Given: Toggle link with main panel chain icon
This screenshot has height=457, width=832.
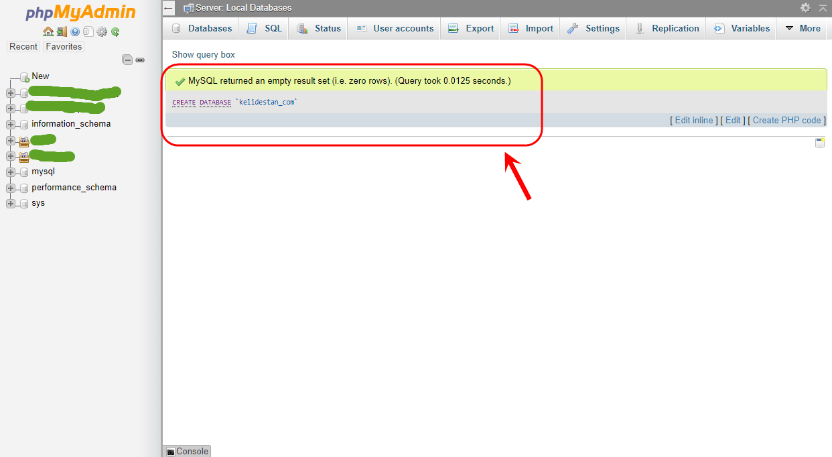Looking at the screenshot, I should tap(140, 60).
